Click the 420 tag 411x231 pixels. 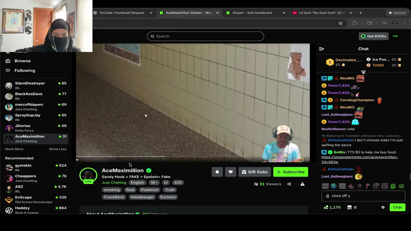pos(178,183)
